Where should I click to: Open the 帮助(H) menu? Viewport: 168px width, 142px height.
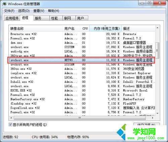(x=53, y=11)
